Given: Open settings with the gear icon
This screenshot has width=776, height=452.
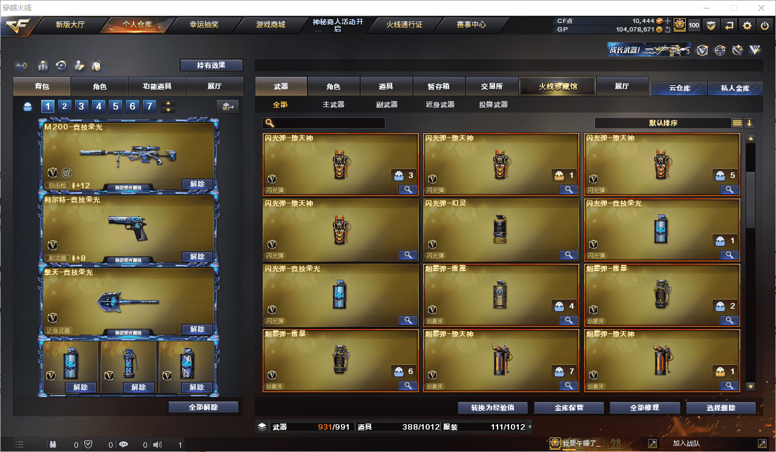Looking at the screenshot, I should [747, 25].
